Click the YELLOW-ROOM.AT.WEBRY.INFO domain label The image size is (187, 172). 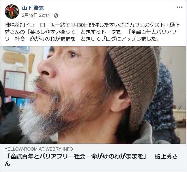pos(39,149)
